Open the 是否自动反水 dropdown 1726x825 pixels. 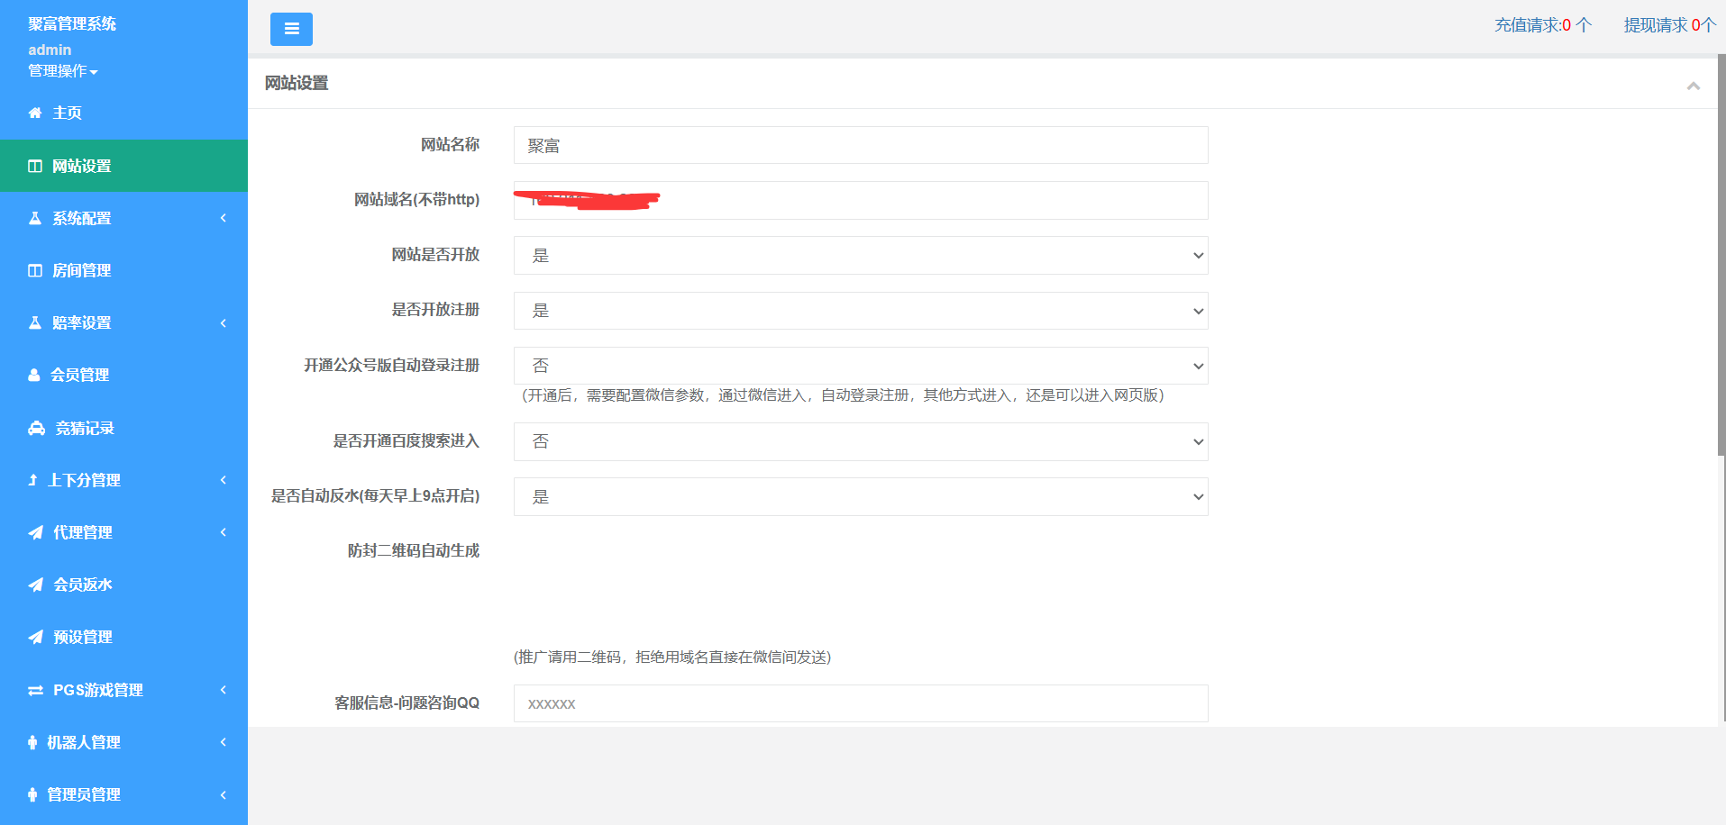860,496
